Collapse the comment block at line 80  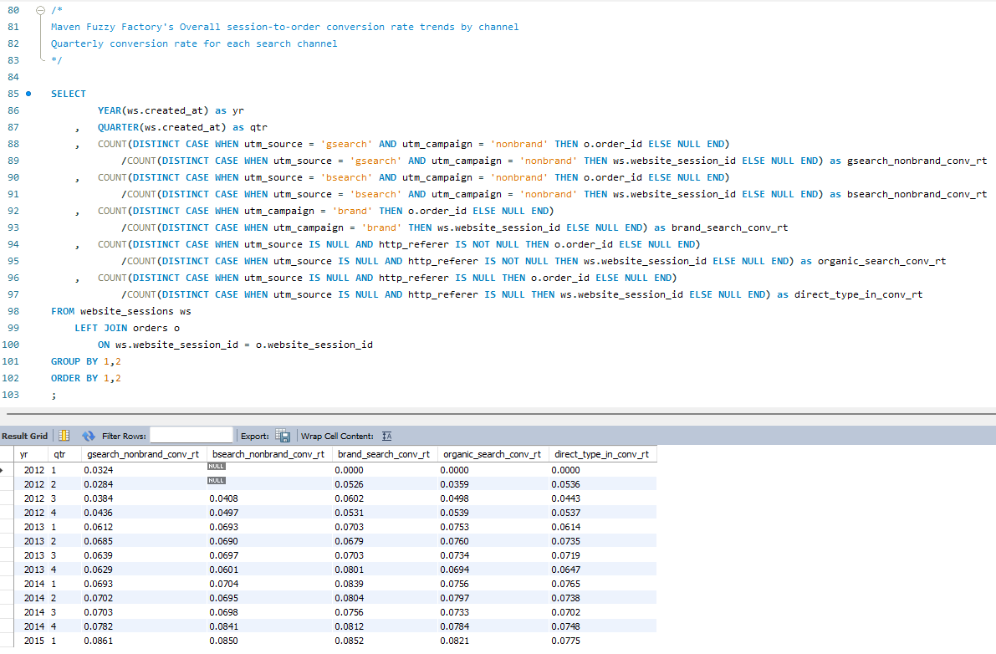tap(39, 9)
